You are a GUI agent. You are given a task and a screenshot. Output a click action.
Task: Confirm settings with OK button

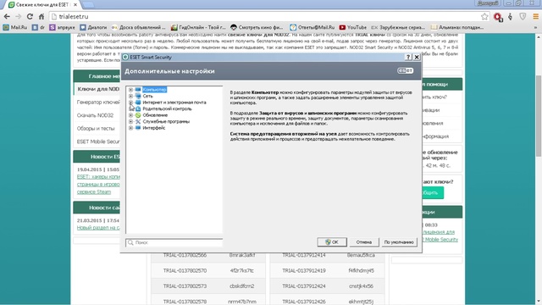tap(332, 242)
